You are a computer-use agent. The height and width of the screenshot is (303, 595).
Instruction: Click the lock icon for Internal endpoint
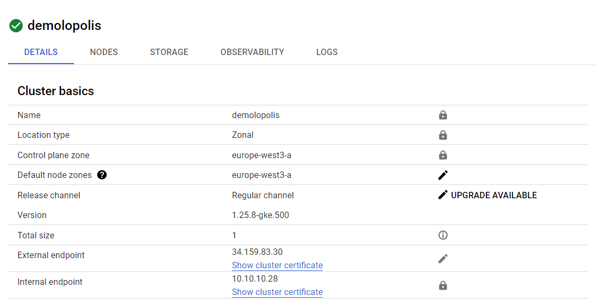pos(443,285)
